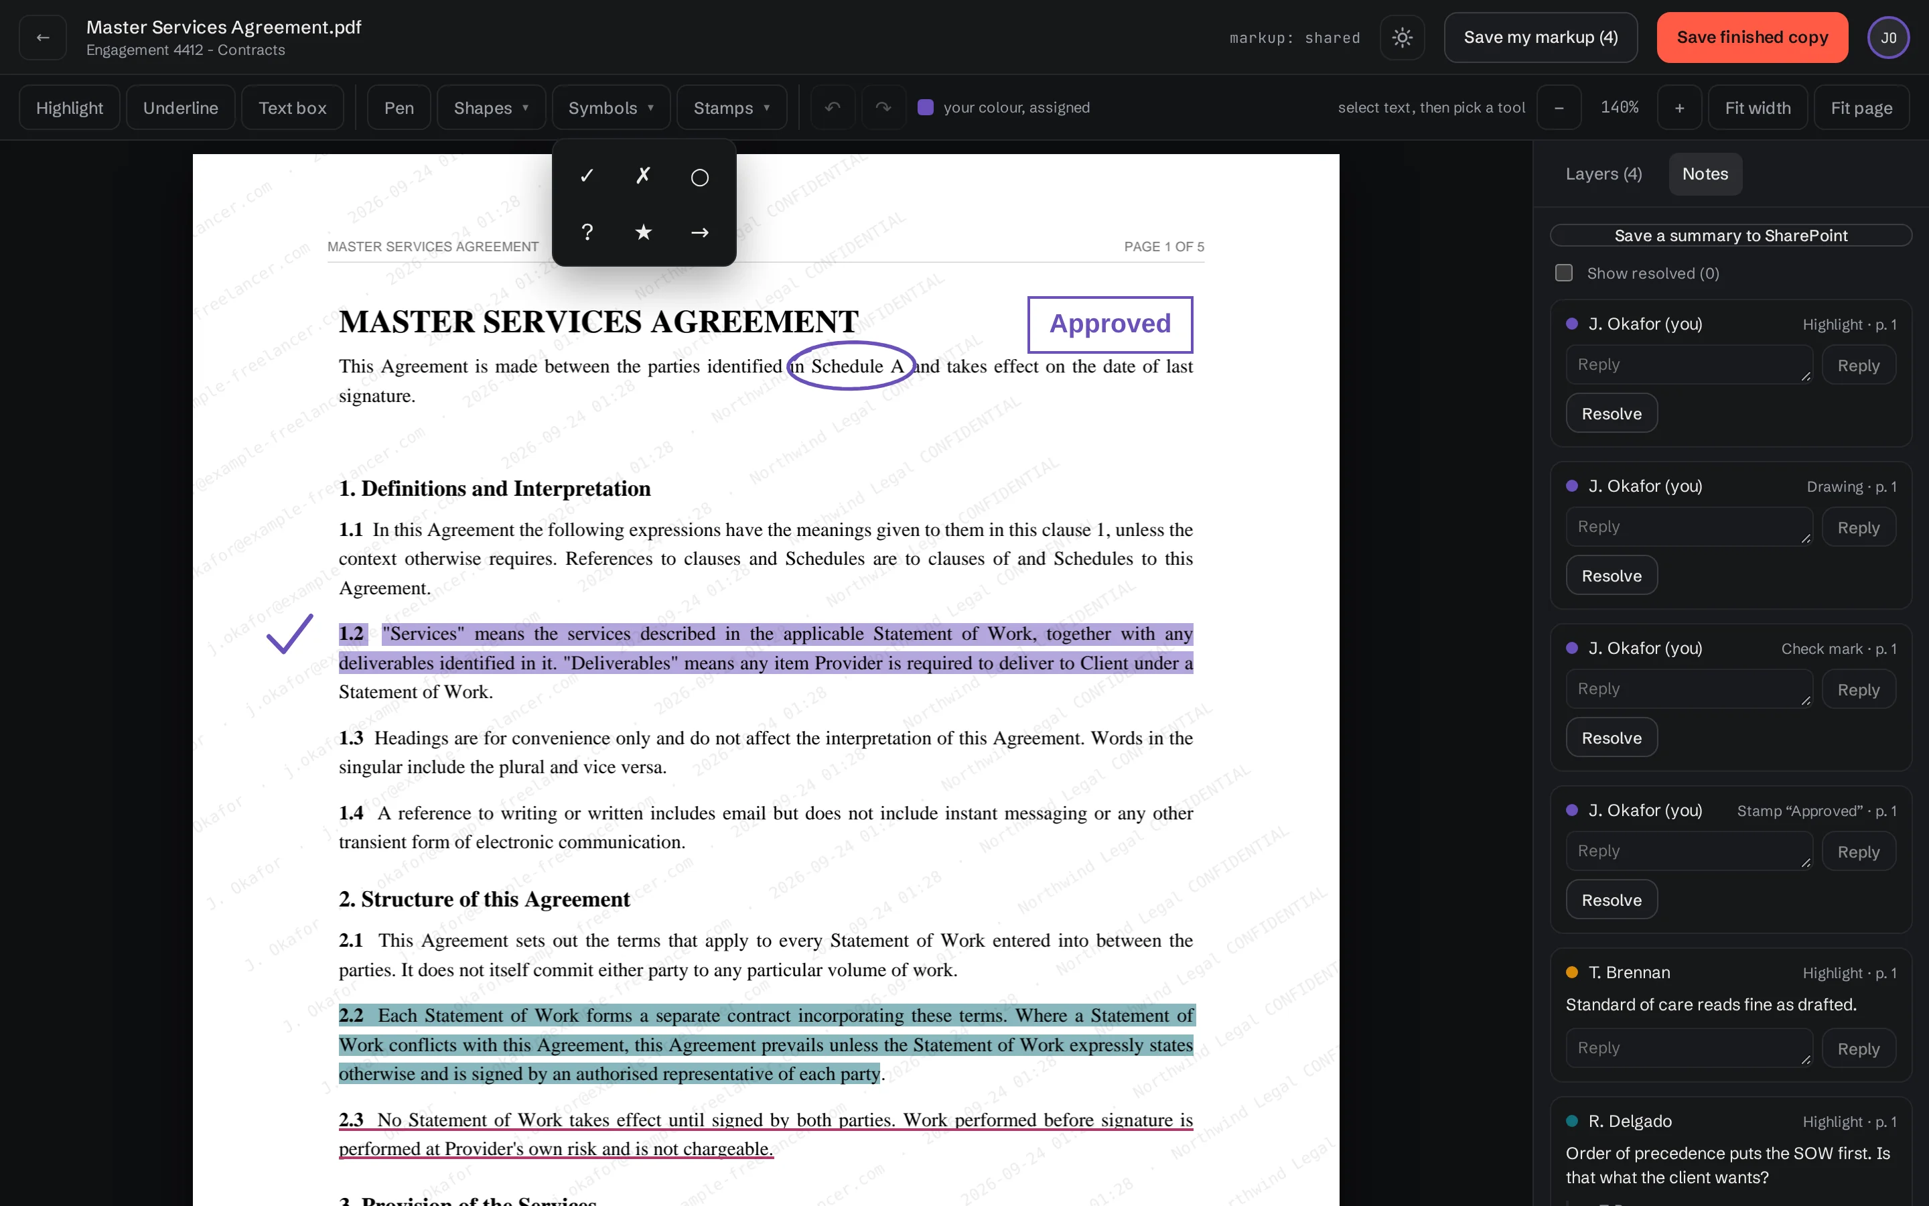Send the reply on the Check mark note
This screenshot has width=1929, height=1206.
1858,689
